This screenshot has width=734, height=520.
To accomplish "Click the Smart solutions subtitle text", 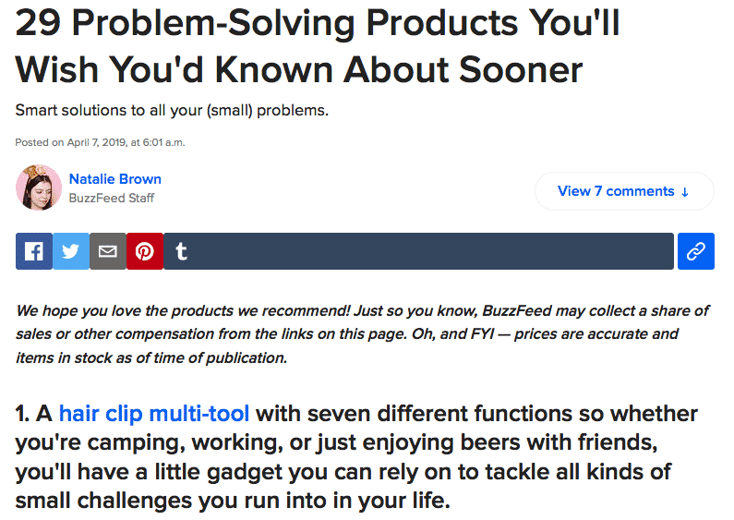I will pyautogui.click(x=172, y=111).
